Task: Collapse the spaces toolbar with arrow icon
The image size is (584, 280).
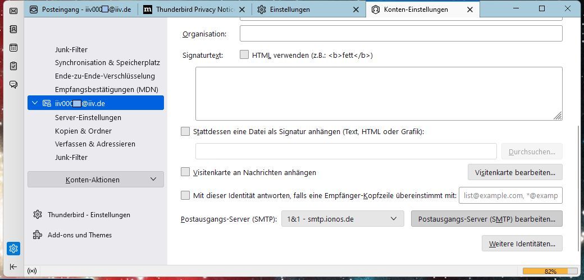Action: coord(13,267)
